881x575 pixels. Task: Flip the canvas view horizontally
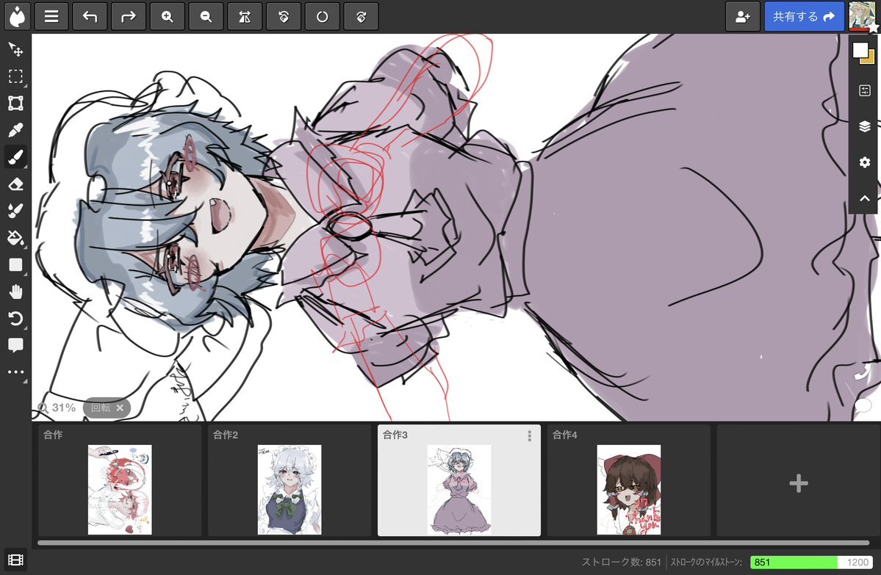(x=245, y=16)
